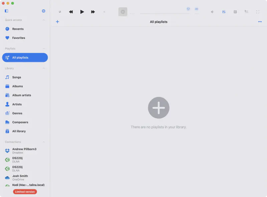Click the large gray plus circle

tap(159, 108)
